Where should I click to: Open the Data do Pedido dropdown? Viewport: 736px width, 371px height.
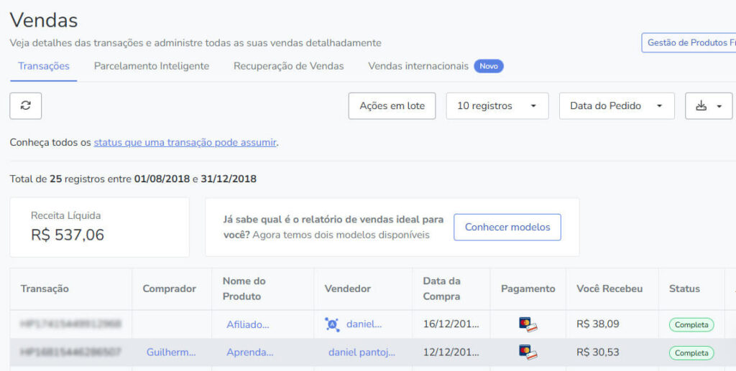pos(617,106)
